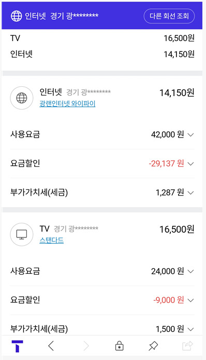Select the TV 16,500원 summary row

coord(102,38)
